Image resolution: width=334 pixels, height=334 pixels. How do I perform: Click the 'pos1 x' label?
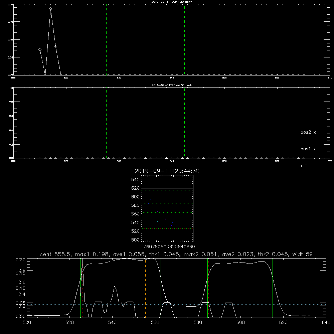click(308, 149)
